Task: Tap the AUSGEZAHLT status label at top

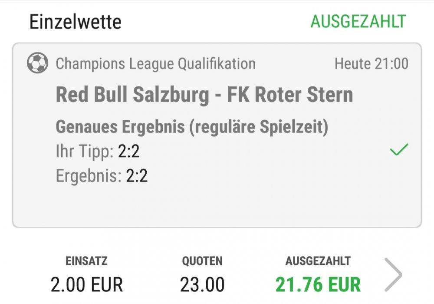Action: pyautogui.click(x=358, y=21)
